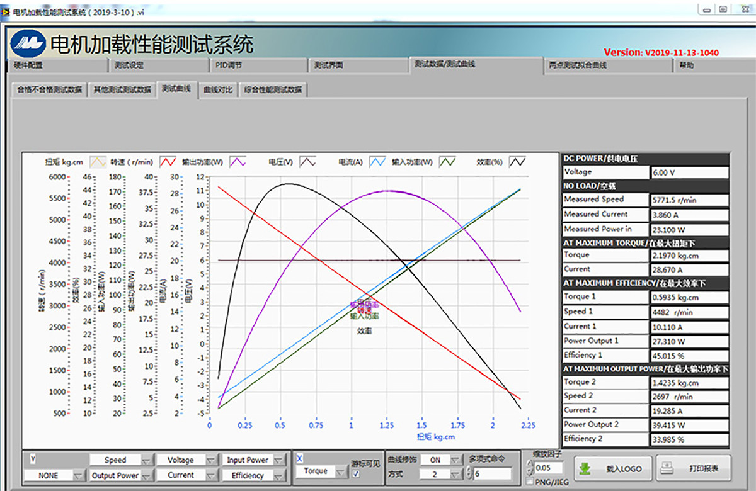Open the 硬件配置 tab
Image resolution: width=756 pixels, height=491 pixels.
pos(59,65)
